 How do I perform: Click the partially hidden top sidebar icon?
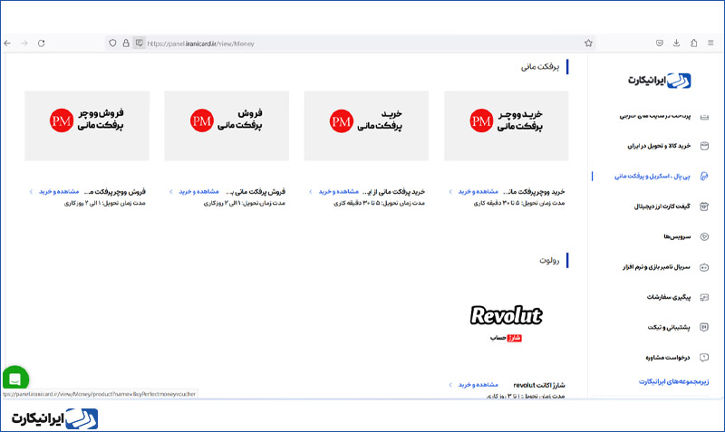tap(704, 117)
